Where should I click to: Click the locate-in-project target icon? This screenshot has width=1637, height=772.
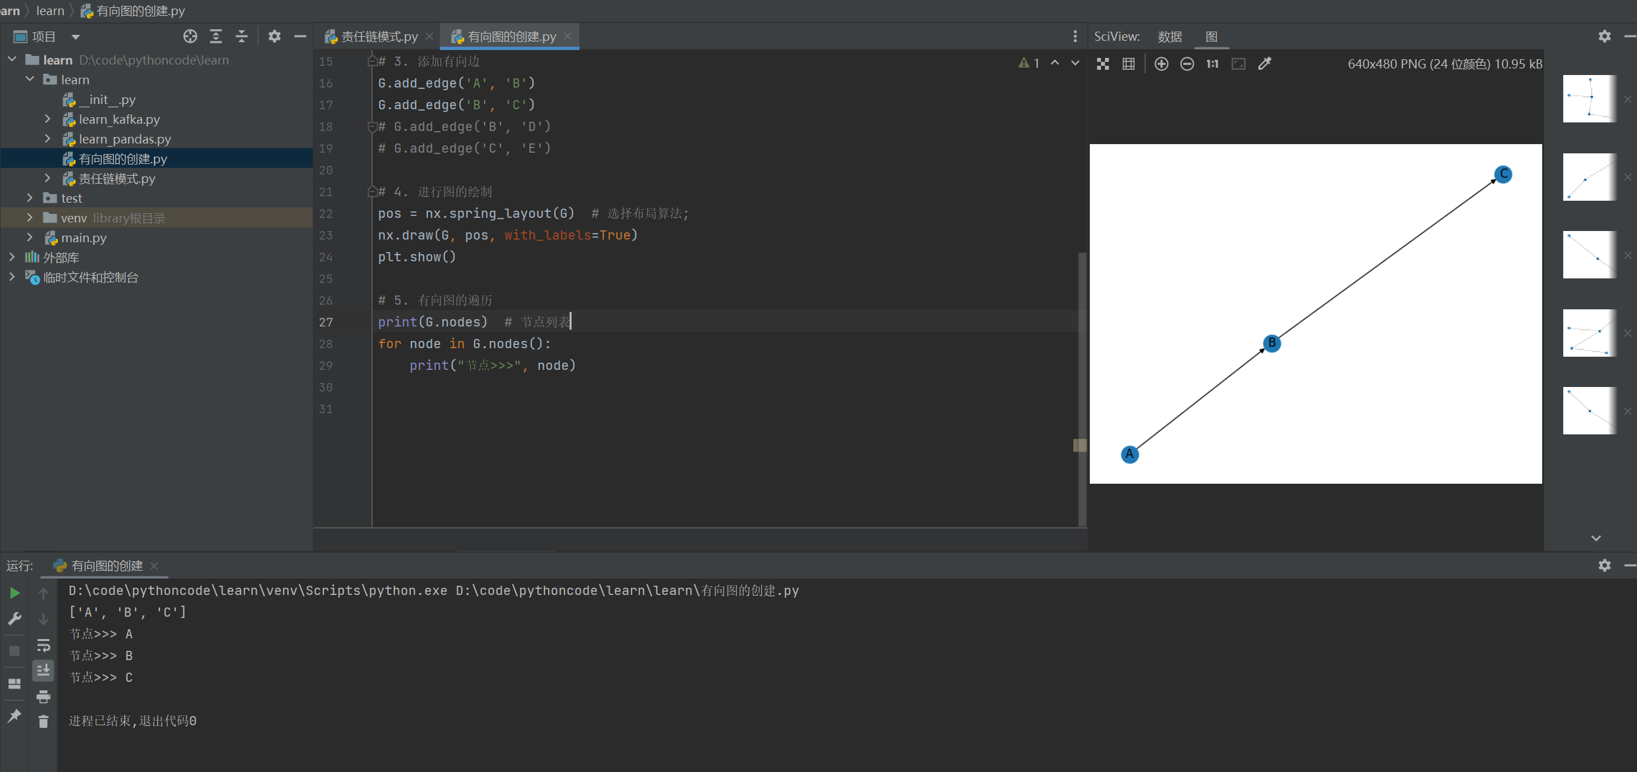(x=190, y=37)
